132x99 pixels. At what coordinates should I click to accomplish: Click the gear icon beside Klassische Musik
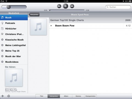coord(2,40)
